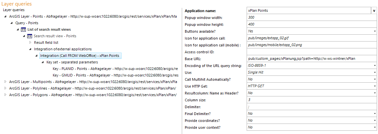378x134 pixels.
Task: Open the Use HTTP Get dropdown
Action: click(x=375, y=86)
